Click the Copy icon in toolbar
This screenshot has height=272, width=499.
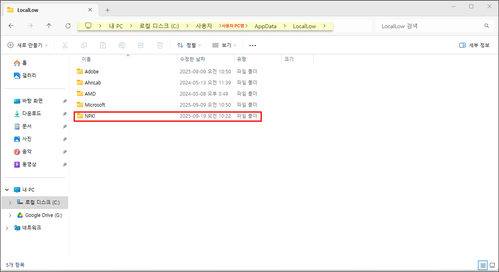84,45
